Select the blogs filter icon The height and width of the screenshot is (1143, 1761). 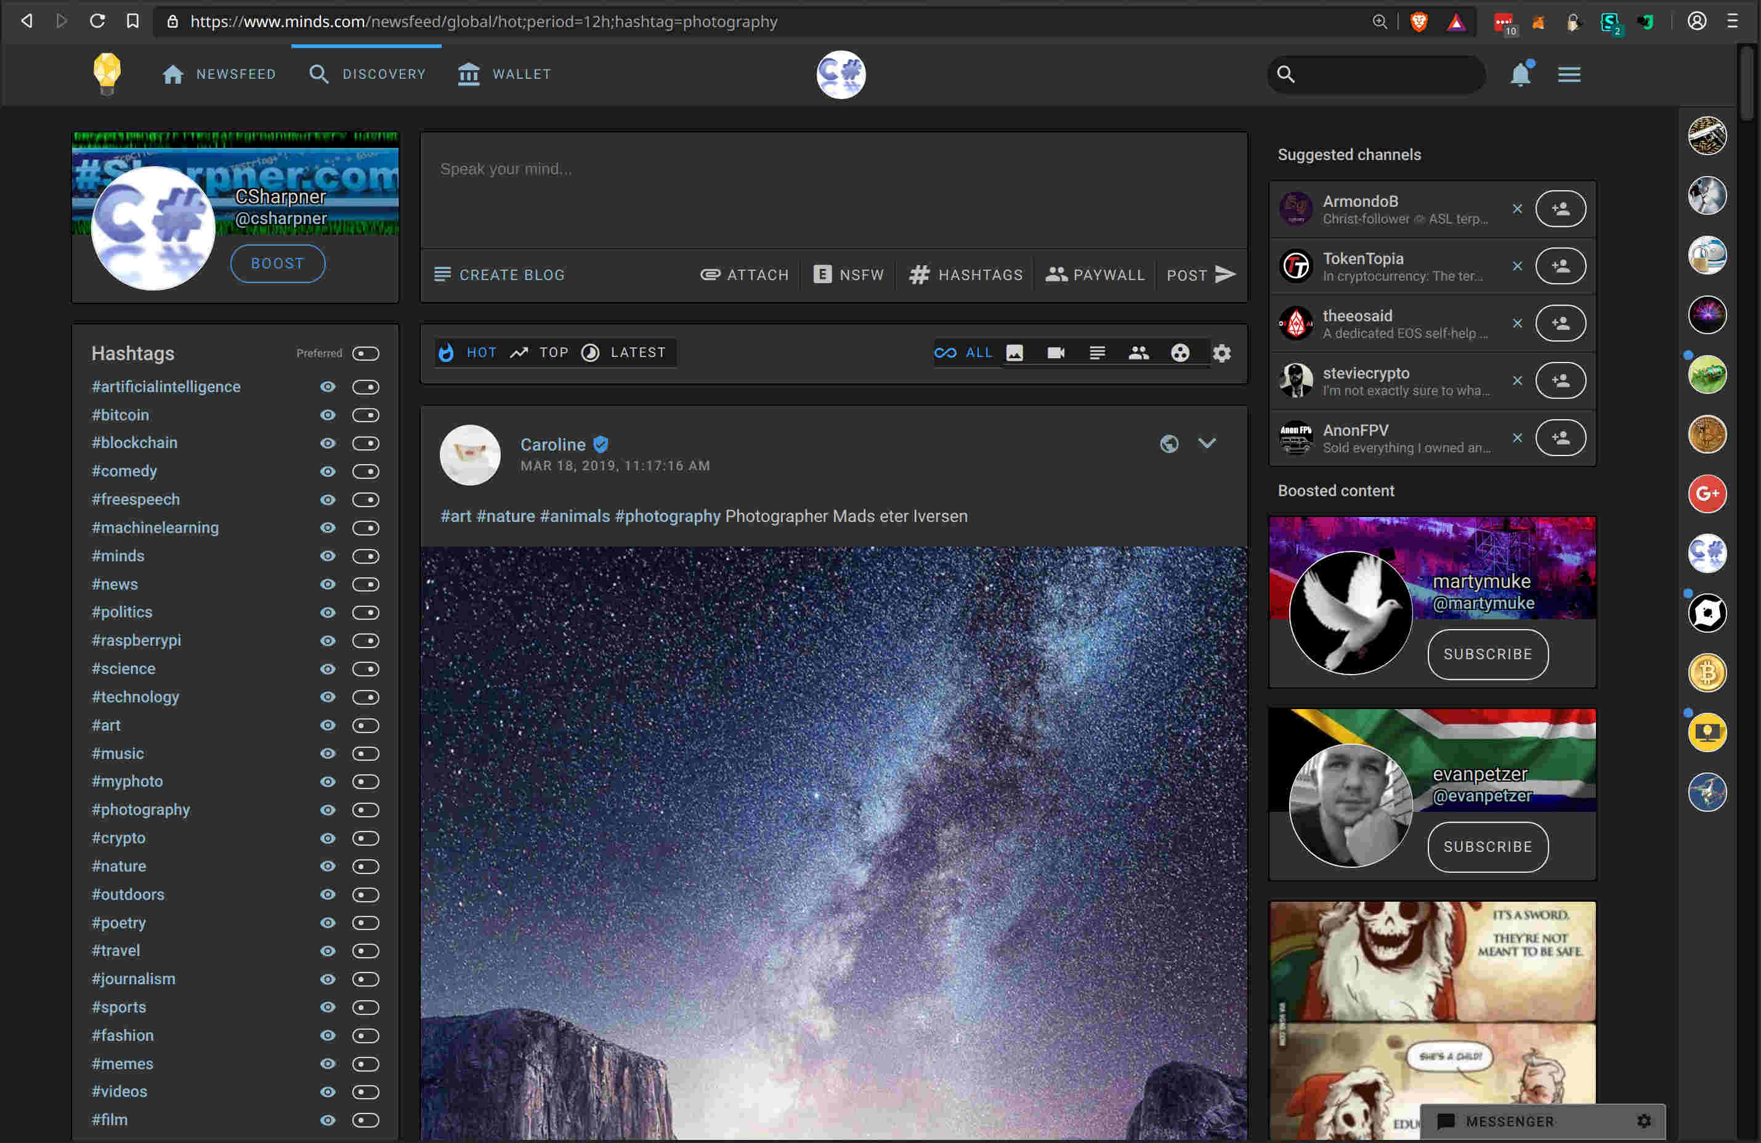[1097, 353]
